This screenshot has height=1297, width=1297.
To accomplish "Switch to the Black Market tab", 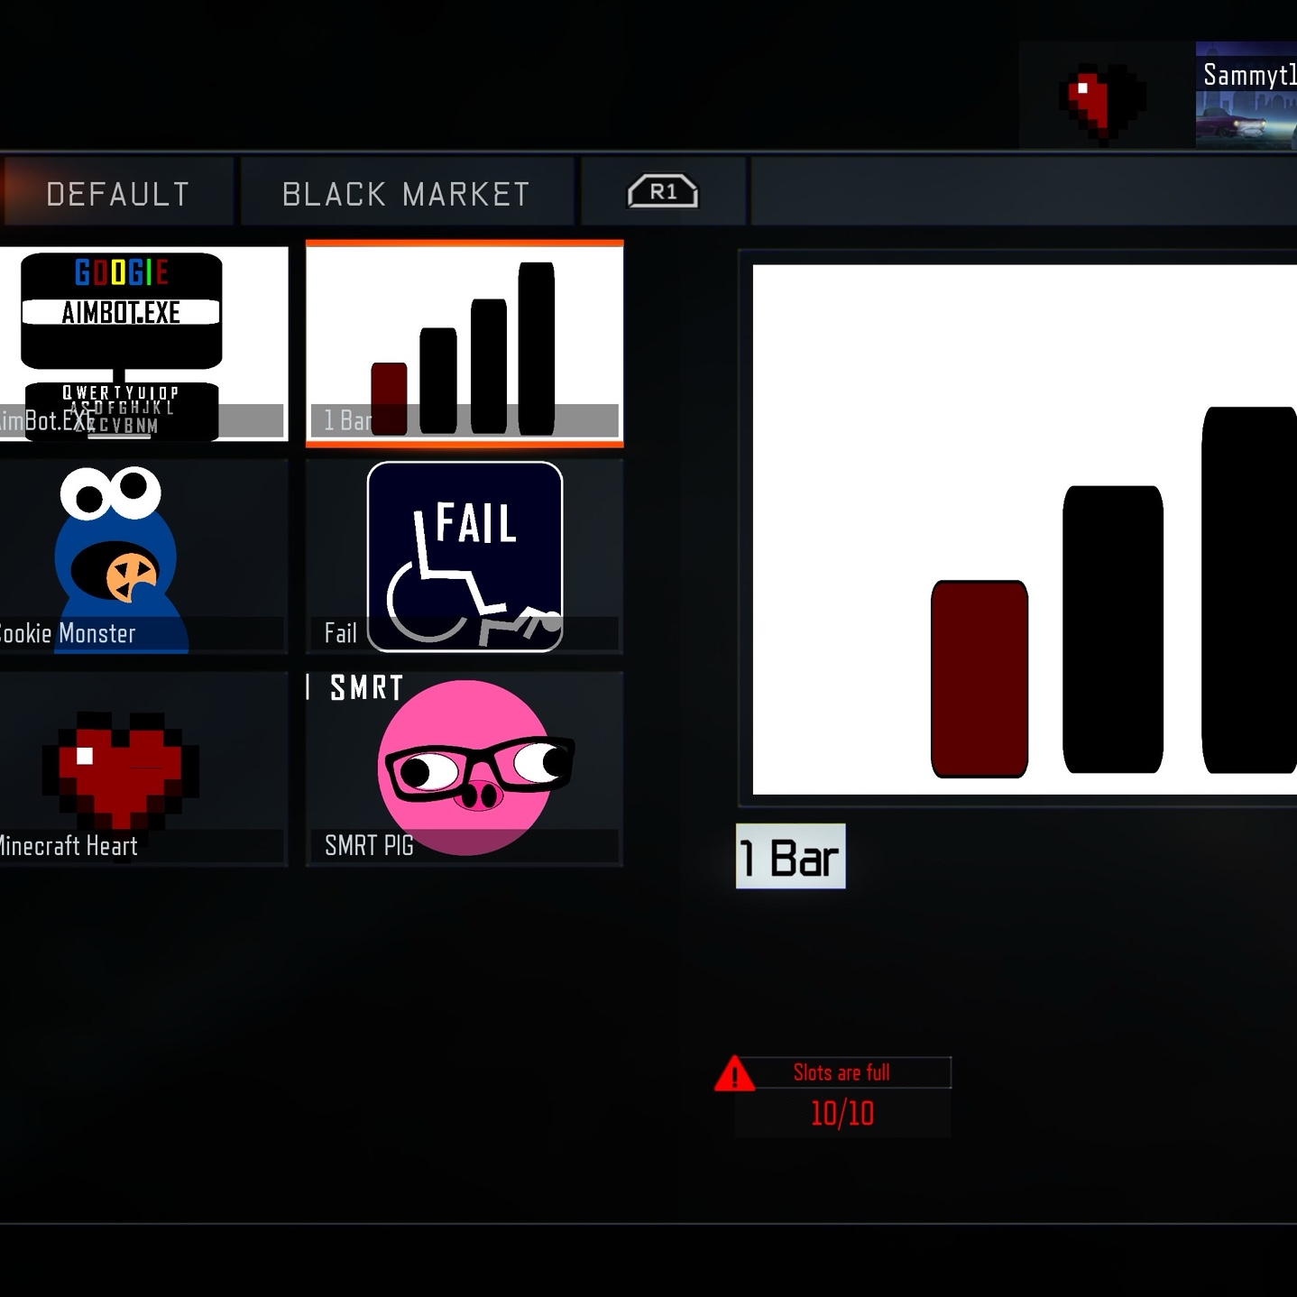I will pyautogui.click(x=407, y=192).
